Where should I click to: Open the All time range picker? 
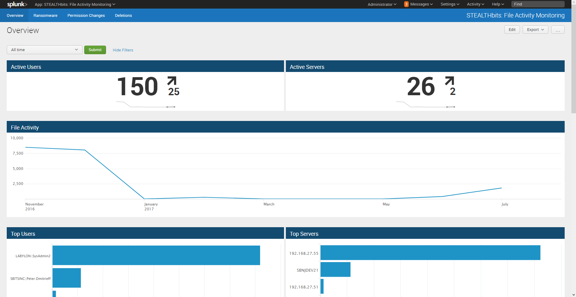click(44, 50)
